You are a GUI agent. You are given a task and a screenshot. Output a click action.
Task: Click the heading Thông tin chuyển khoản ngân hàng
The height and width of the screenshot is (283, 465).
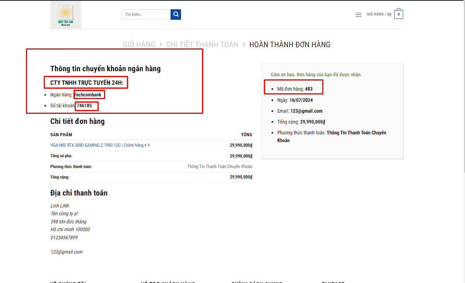point(105,69)
